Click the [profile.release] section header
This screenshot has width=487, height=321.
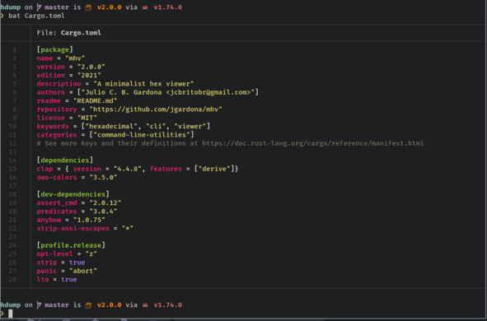tap(71, 245)
